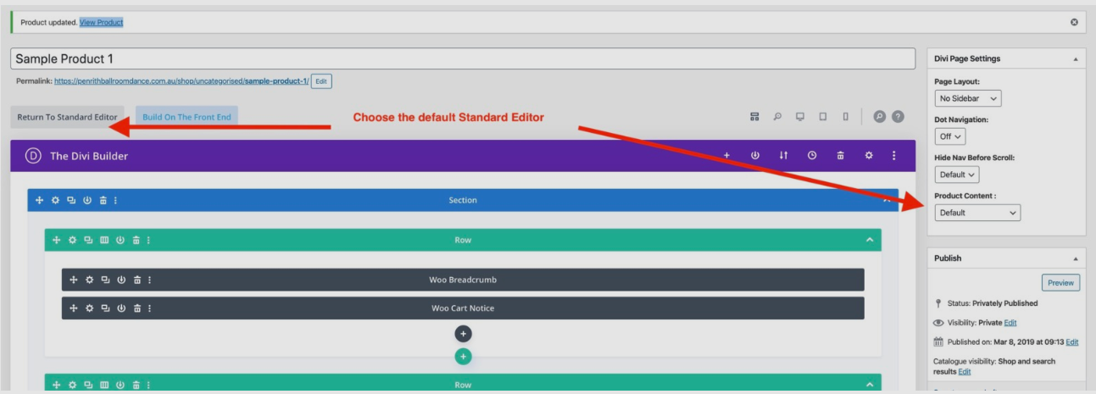Toggle the Woo Cart Notice save-to-library power icon
This screenshot has height=394, width=1096.
point(121,308)
